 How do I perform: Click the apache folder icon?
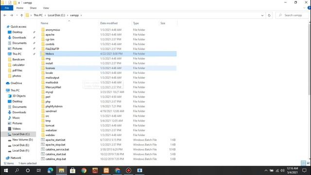point(43,35)
